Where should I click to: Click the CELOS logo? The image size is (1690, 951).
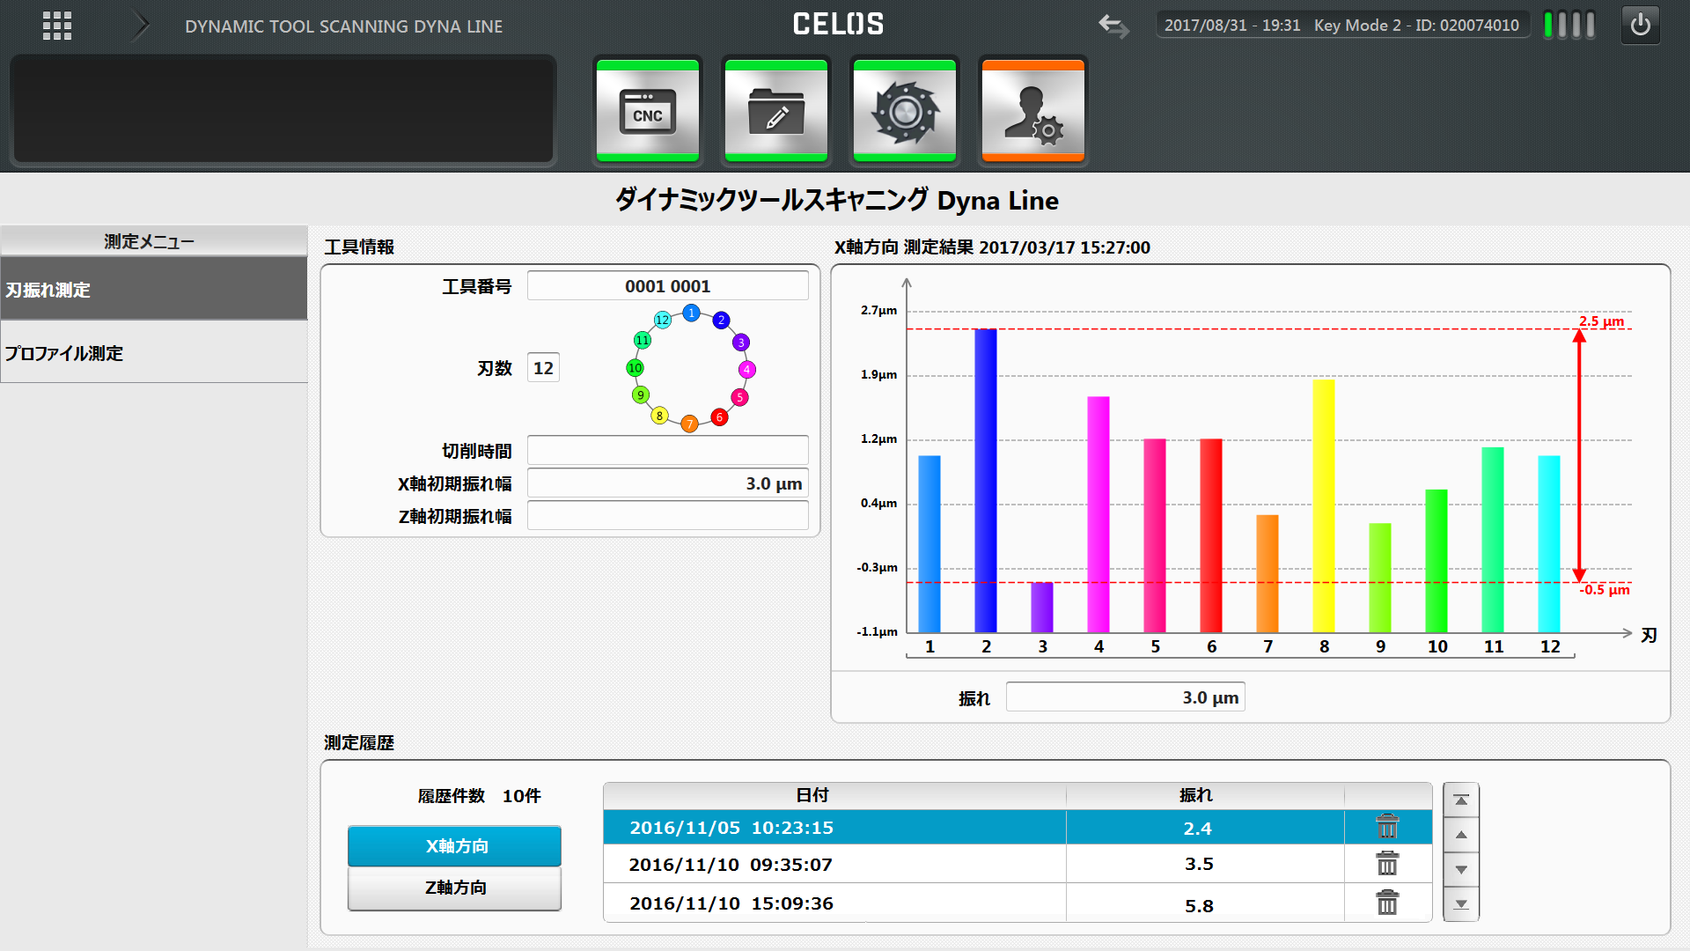pos(838,24)
